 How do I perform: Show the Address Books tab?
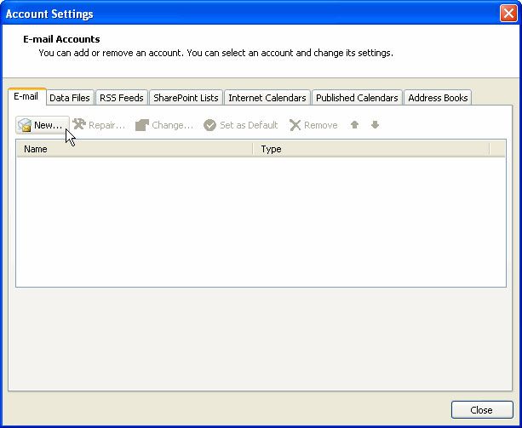coord(437,98)
